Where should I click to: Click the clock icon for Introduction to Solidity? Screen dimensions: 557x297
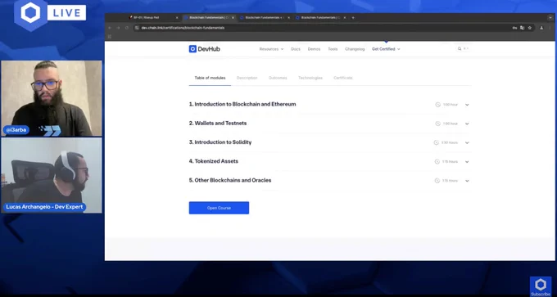(x=437, y=142)
